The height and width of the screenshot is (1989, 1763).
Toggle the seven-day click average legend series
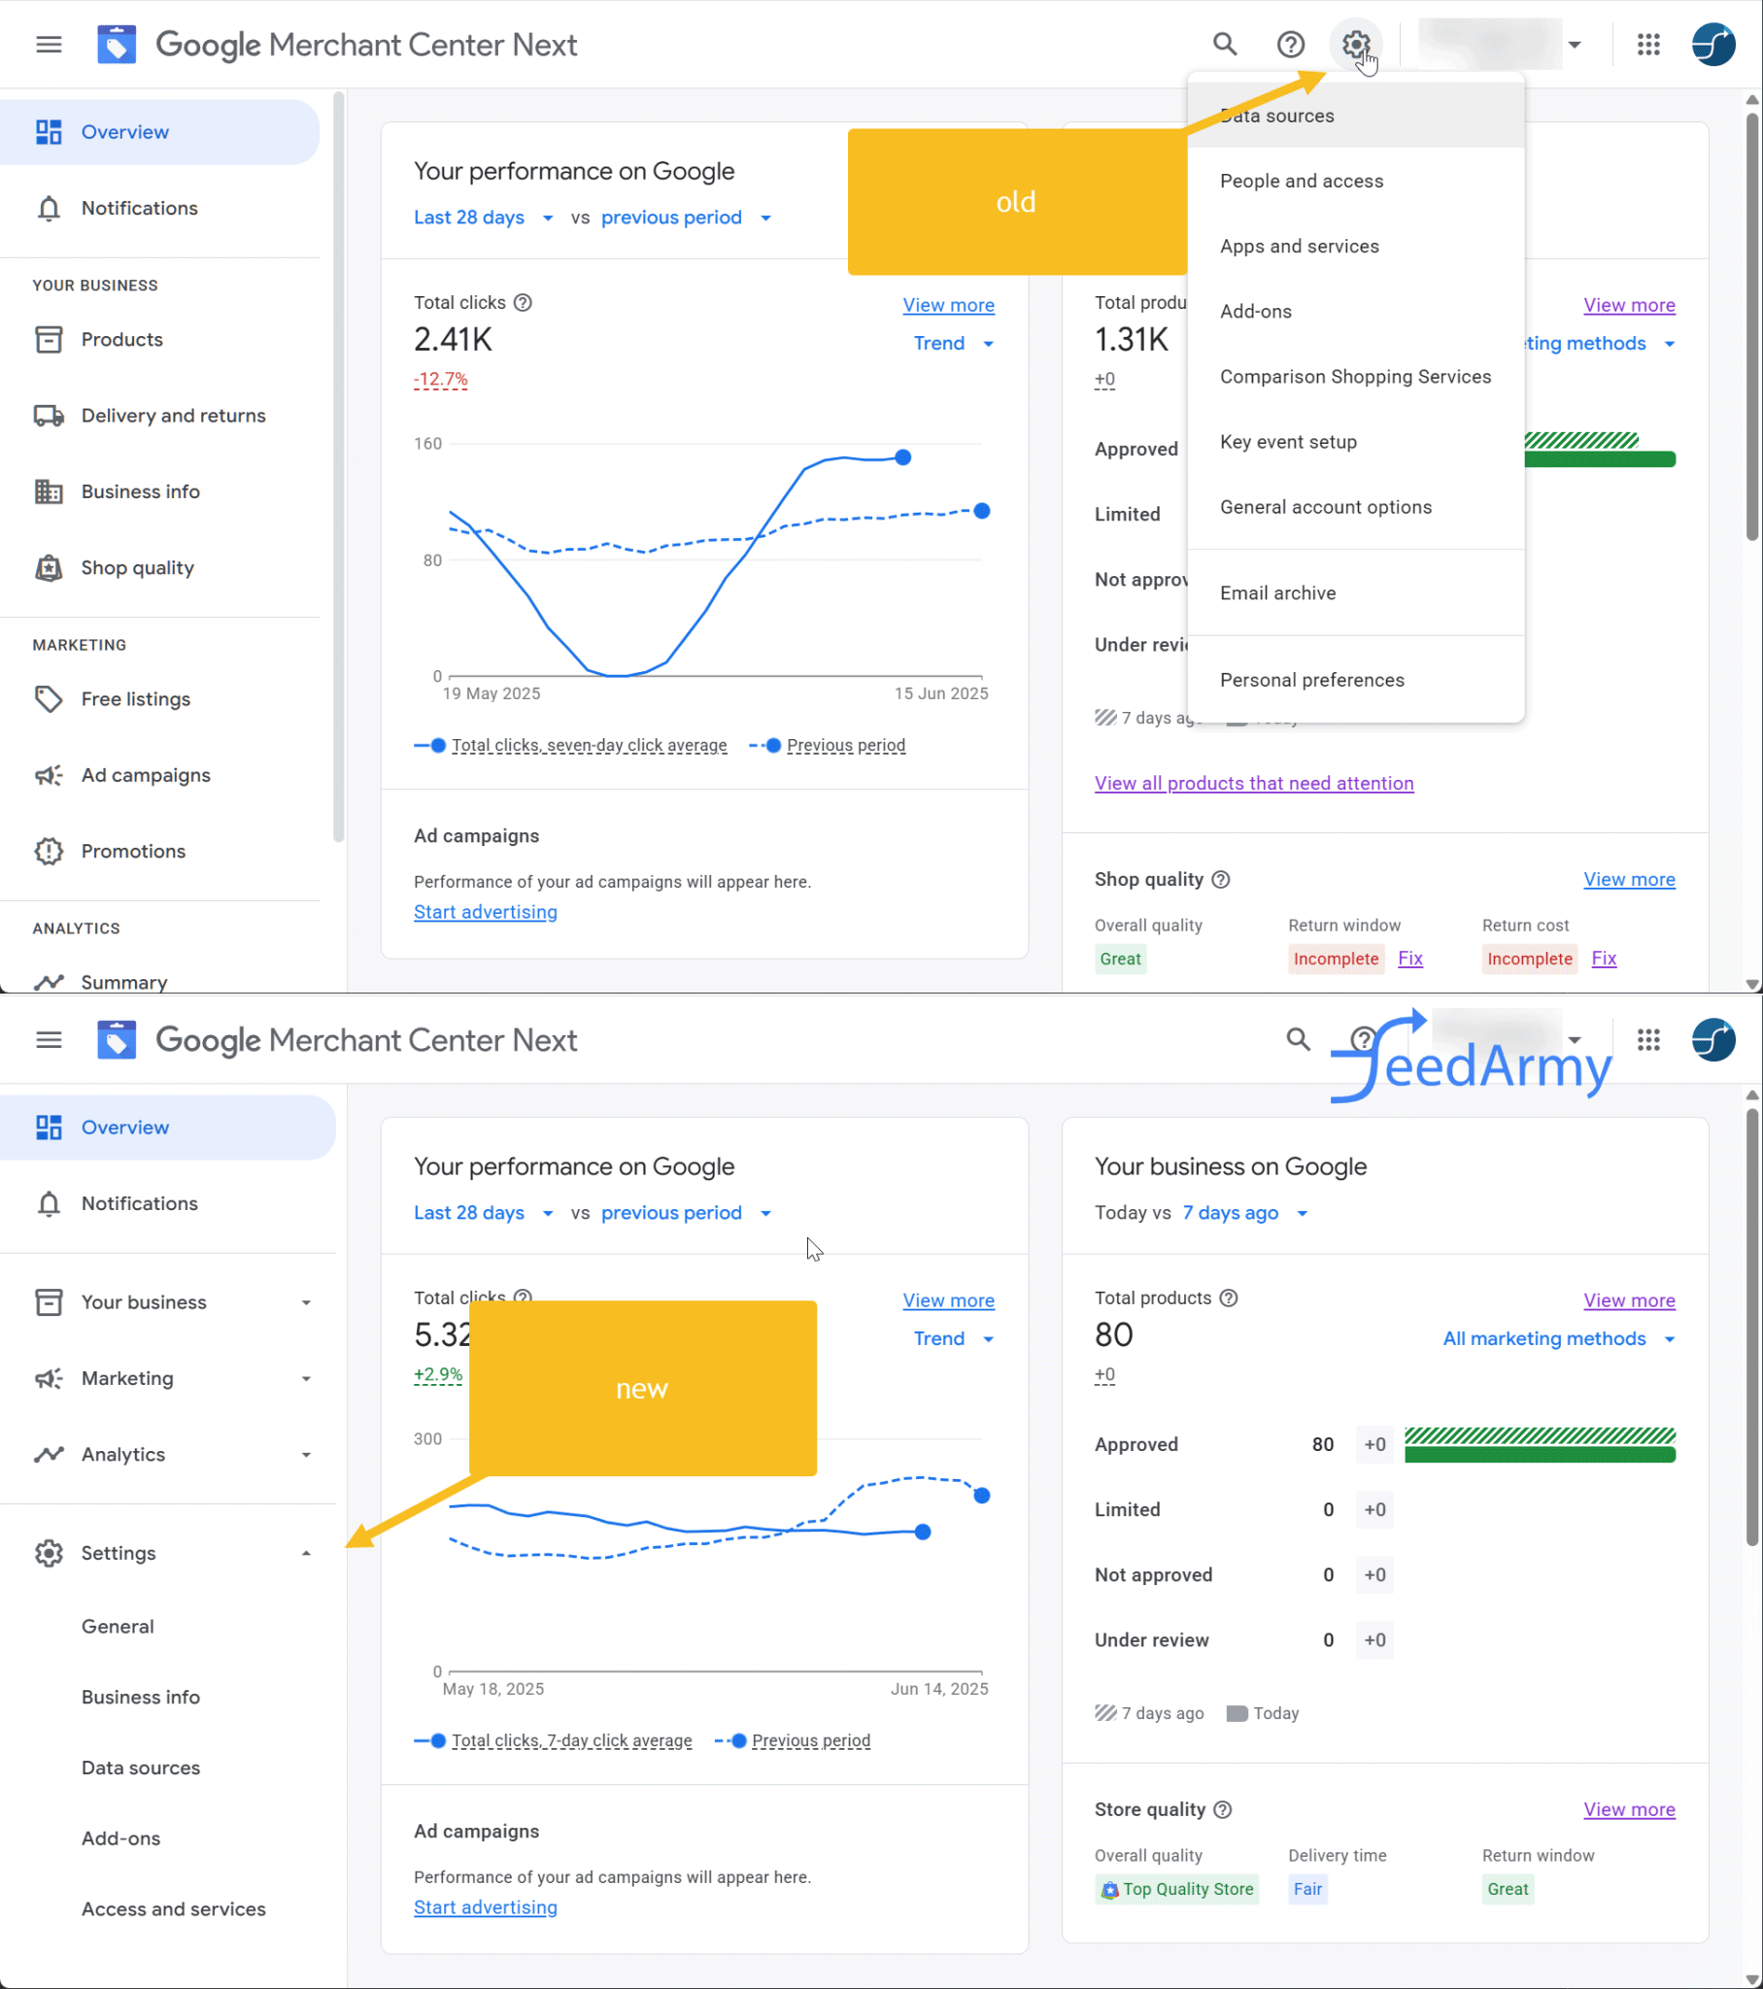coord(588,745)
